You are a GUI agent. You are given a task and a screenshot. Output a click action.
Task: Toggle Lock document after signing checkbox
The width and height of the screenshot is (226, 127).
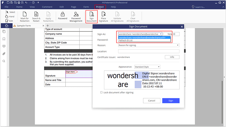[x=101, y=93]
